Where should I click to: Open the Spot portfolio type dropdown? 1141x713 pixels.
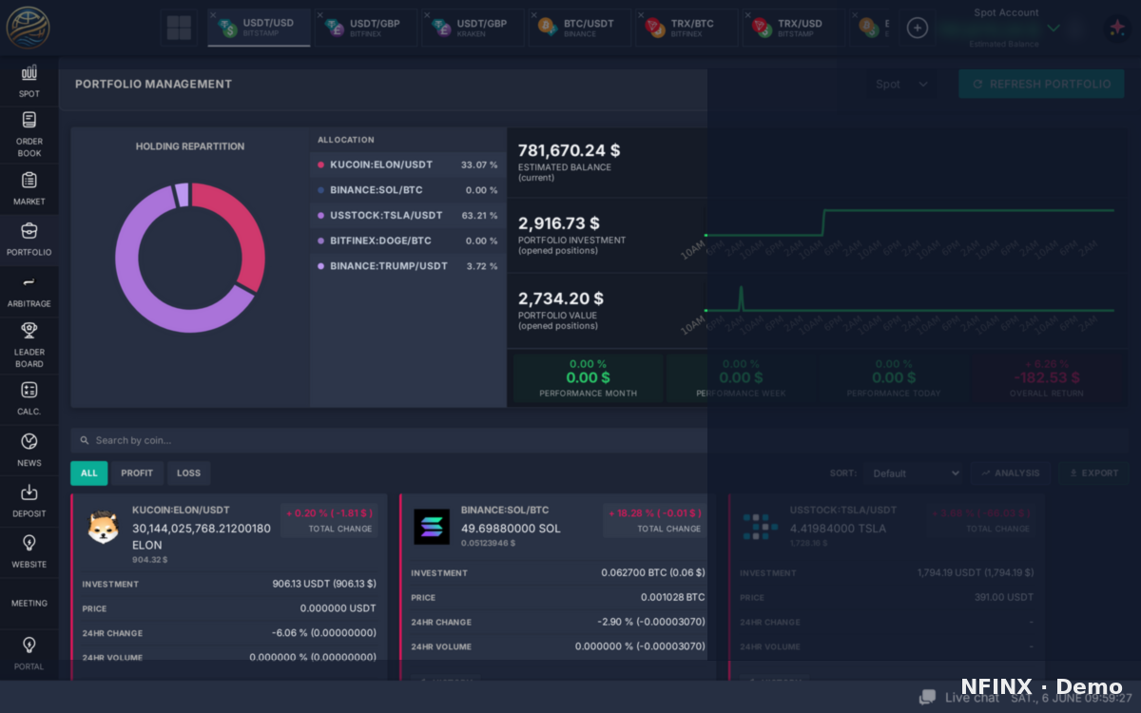click(x=901, y=84)
